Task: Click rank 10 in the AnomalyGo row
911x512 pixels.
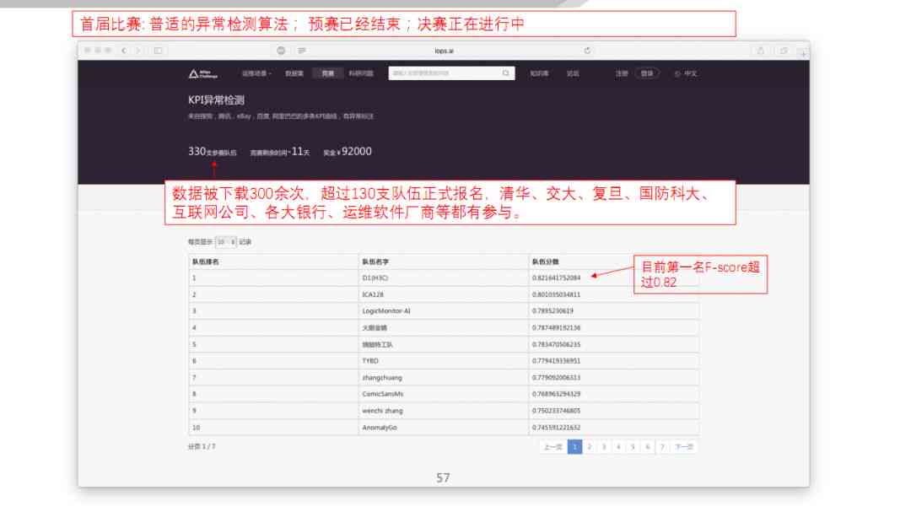Action: (x=197, y=428)
